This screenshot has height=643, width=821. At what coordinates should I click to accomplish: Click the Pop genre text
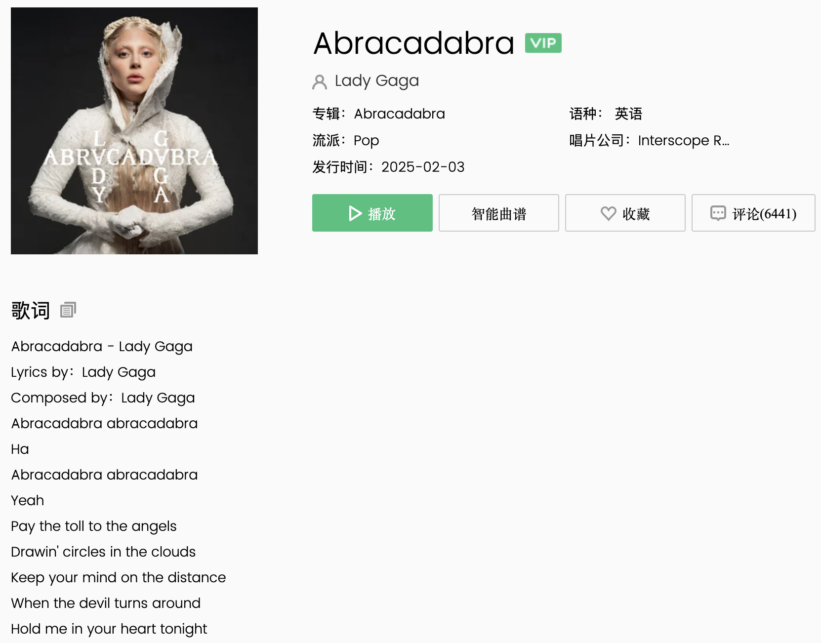click(x=366, y=141)
